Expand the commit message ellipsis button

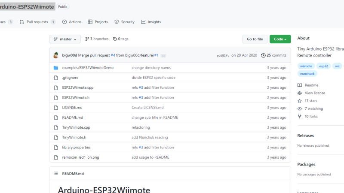click(x=163, y=56)
